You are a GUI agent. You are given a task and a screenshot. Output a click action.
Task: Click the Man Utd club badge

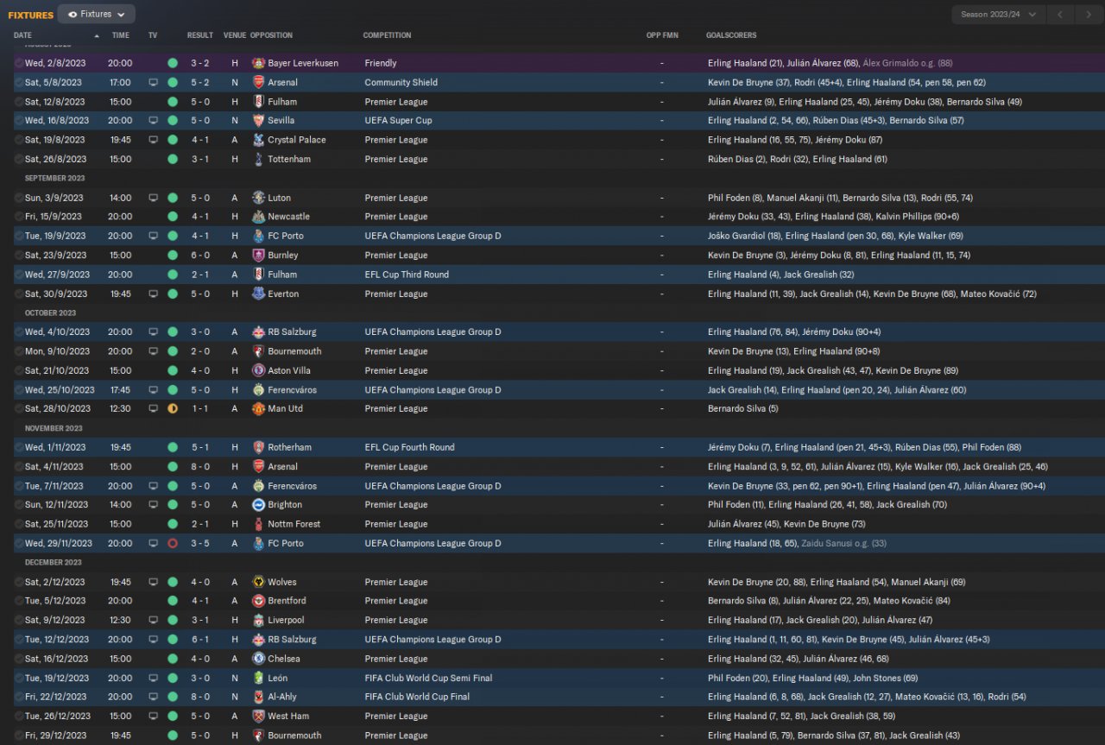pyautogui.click(x=258, y=408)
